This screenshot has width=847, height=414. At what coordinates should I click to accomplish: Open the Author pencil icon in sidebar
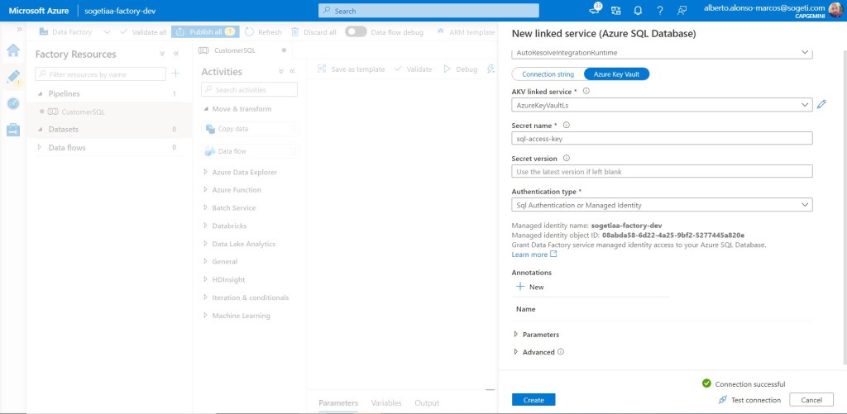point(13,77)
